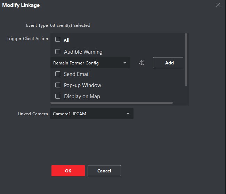Check the Pop-up Window option
226x194 pixels.
point(58,85)
